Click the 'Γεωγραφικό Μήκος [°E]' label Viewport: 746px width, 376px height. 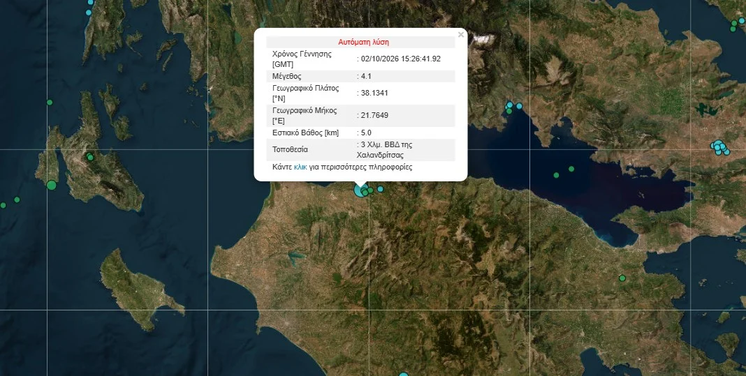pyautogui.click(x=305, y=116)
